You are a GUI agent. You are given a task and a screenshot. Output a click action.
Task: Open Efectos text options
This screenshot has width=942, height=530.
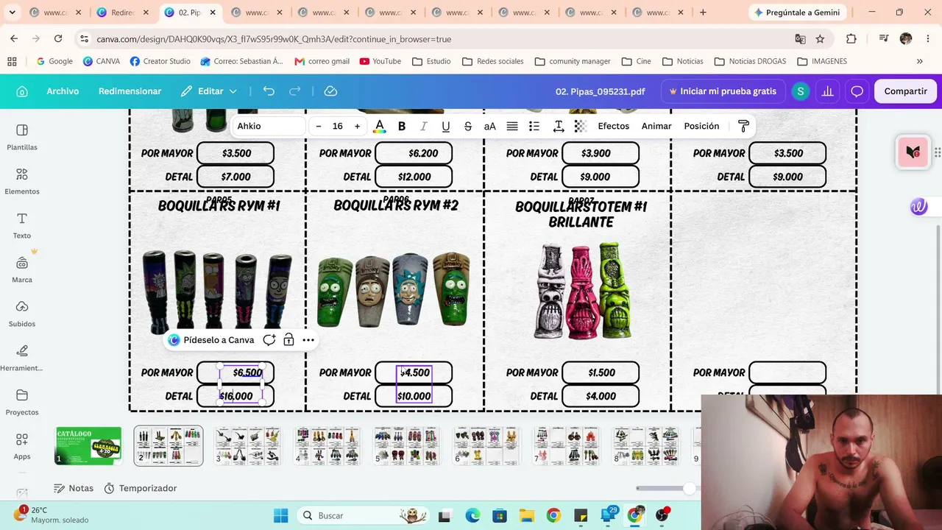(x=613, y=126)
